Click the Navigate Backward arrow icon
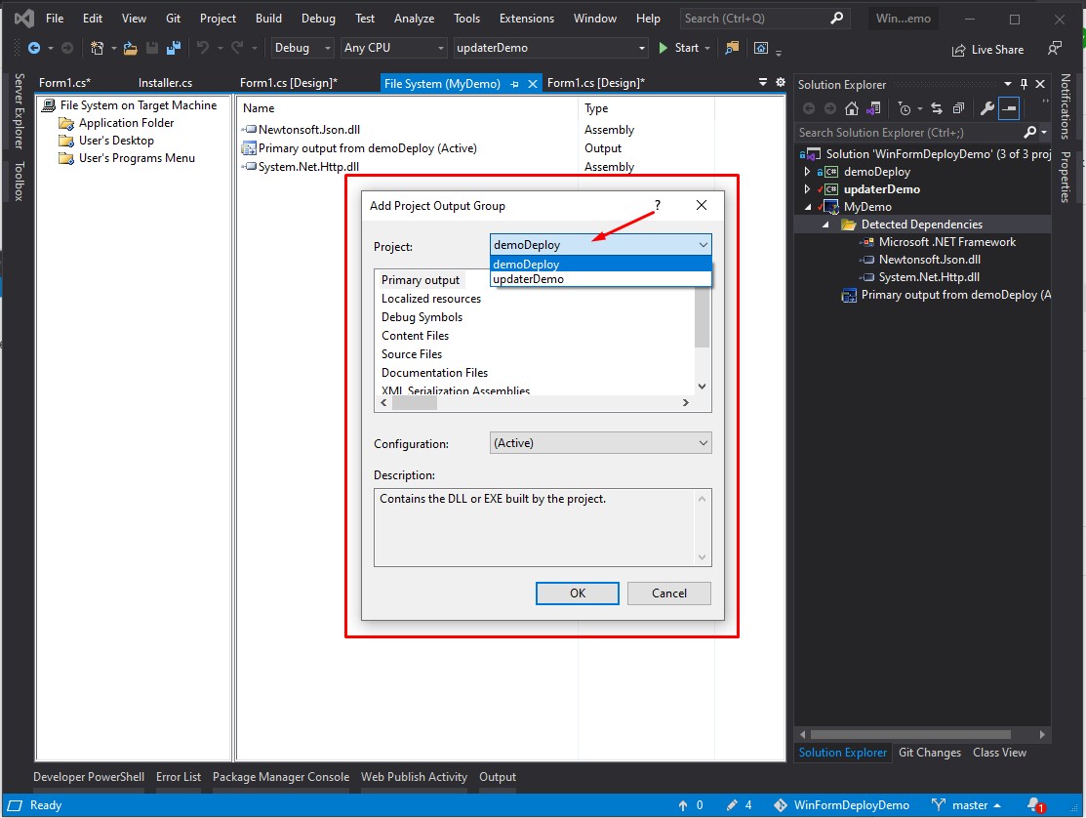 pos(33,48)
